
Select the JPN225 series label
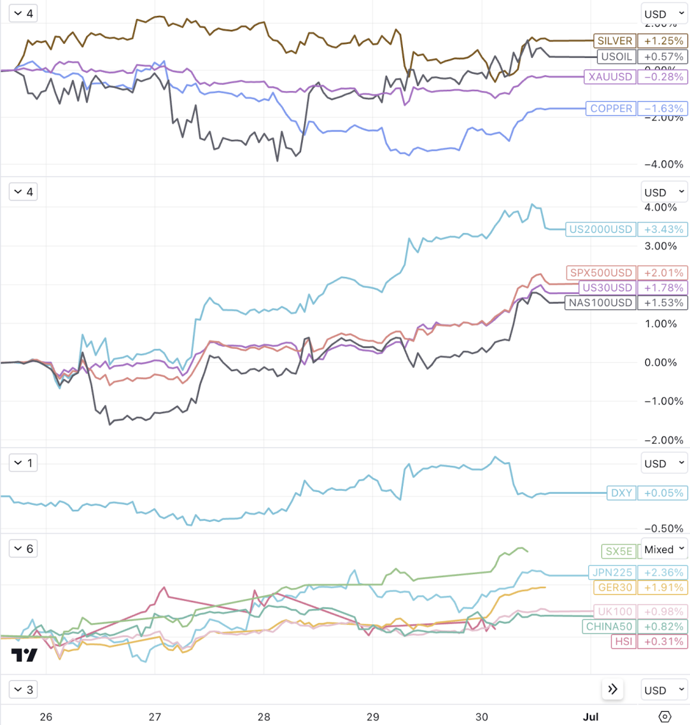[612, 572]
